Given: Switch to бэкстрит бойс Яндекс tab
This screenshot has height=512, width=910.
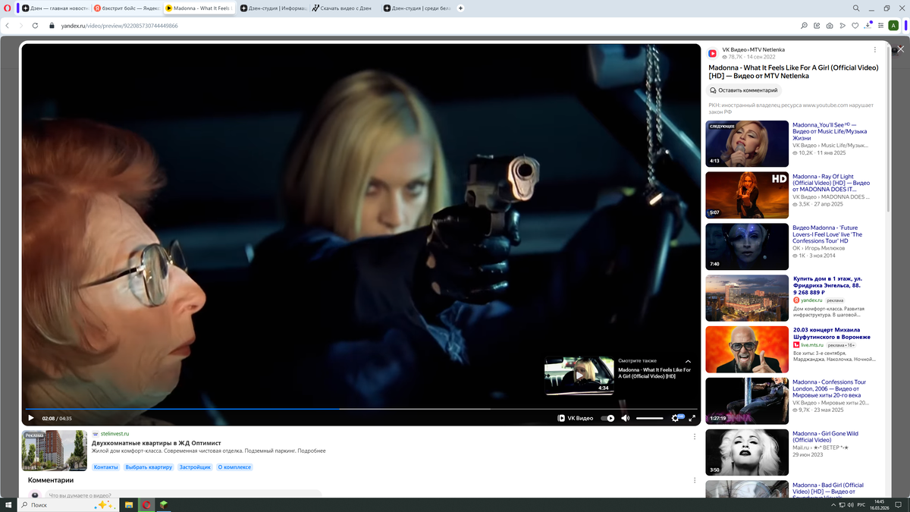Looking at the screenshot, I should 127,8.
